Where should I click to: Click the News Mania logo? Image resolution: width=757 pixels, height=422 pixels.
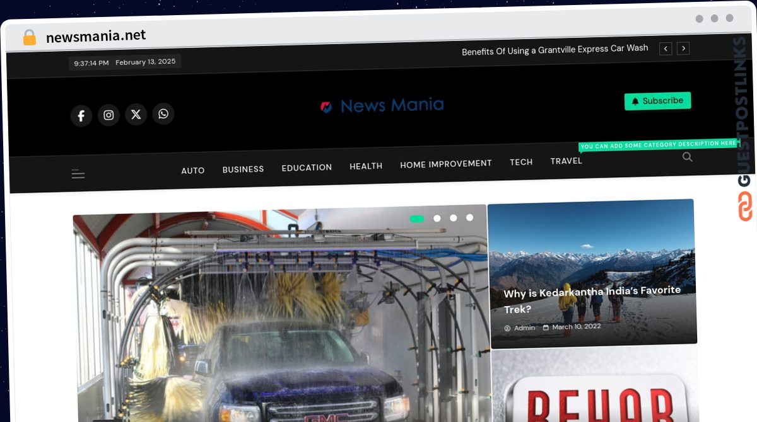(382, 106)
